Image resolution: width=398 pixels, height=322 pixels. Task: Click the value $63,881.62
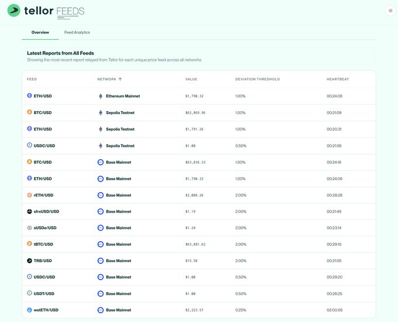[x=195, y=244]
